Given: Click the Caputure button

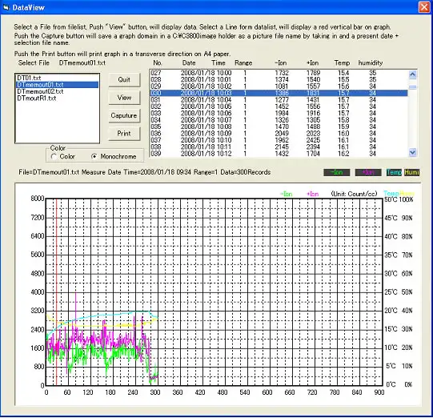Looking at the screenshot, I should [124, 115].
